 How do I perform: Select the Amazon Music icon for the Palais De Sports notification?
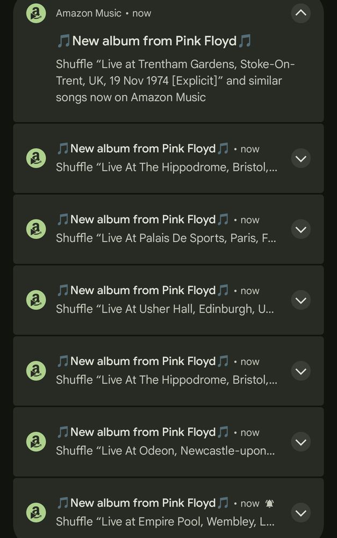point(35,229)
